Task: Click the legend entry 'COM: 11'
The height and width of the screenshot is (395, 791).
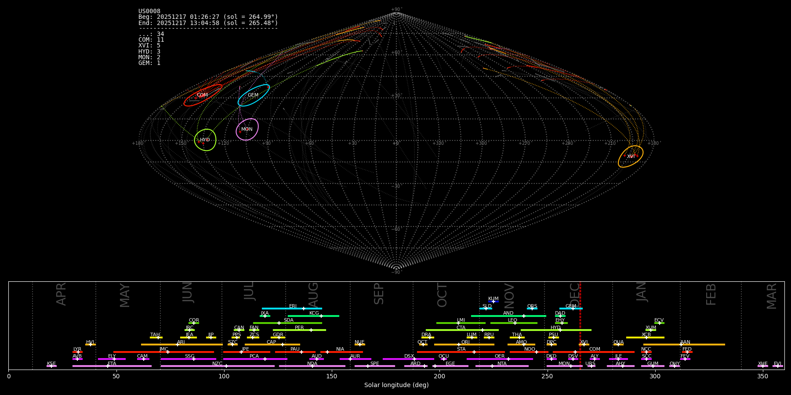Action: (151, 40)
